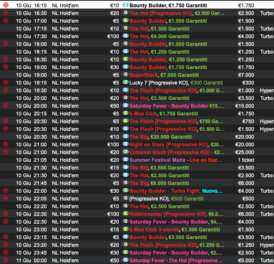Screen dimensions: 274x264
Task: Click the '€15.000' prize cell
Action: pos(244,106)
